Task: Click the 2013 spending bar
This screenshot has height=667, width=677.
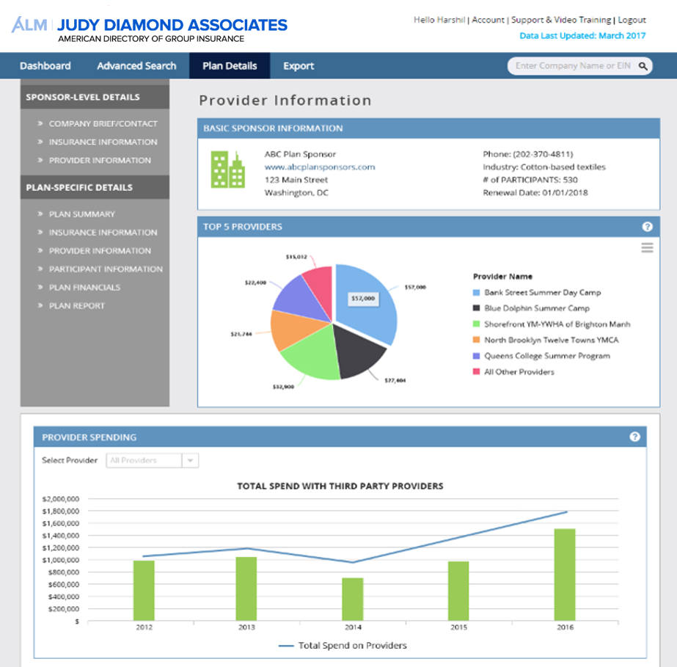Action: tap(246, 588)
